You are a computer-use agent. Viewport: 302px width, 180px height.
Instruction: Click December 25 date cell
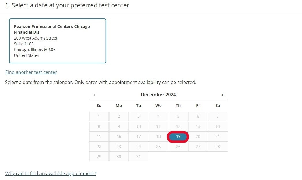point(158,147)
